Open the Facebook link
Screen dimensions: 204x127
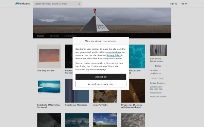(154, 70)
